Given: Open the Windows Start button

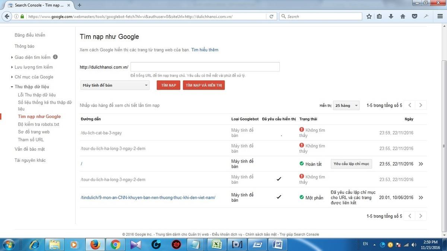Looking at the screenshot, I should point(8,244).
